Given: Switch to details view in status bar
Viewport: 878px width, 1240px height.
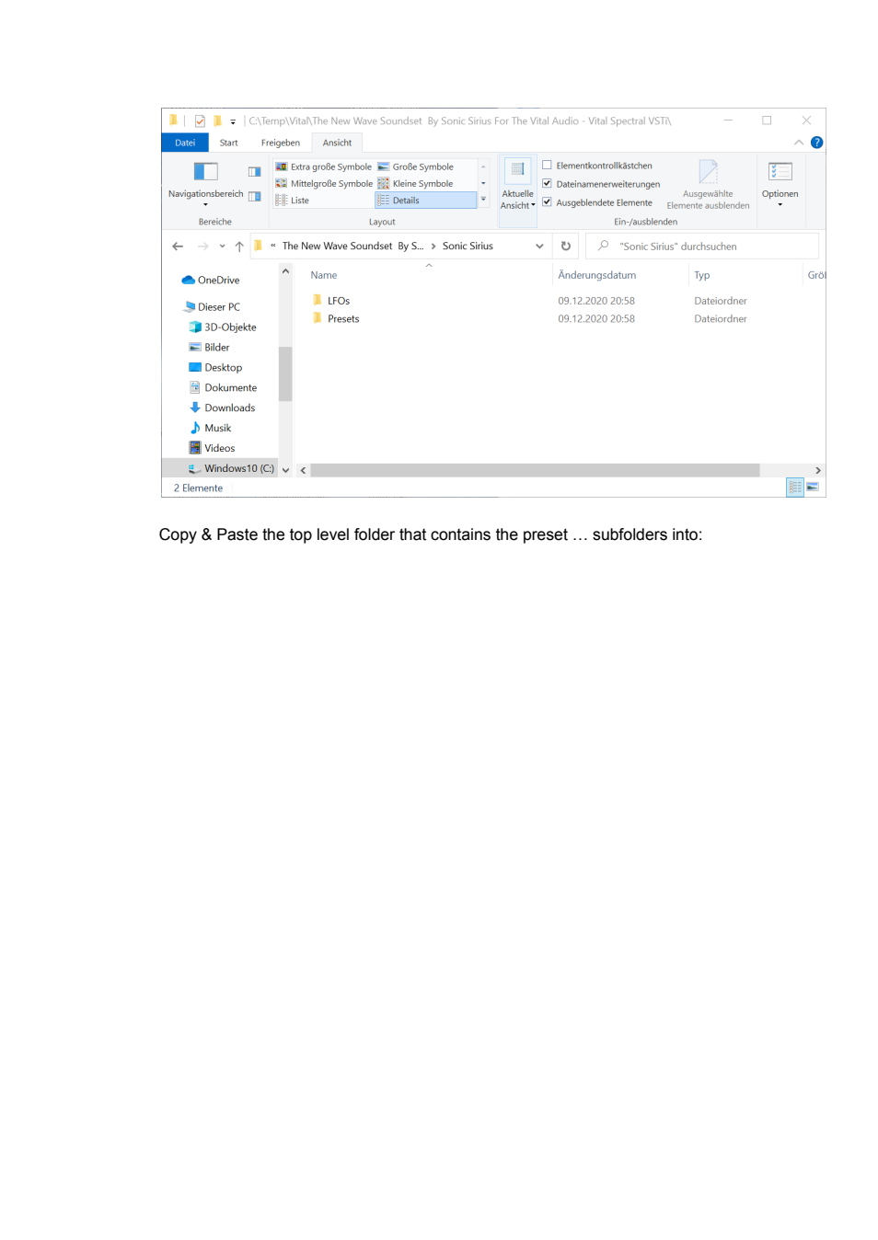Looking at the screenshot, I should pyautogui.click(x=795, y=488).
